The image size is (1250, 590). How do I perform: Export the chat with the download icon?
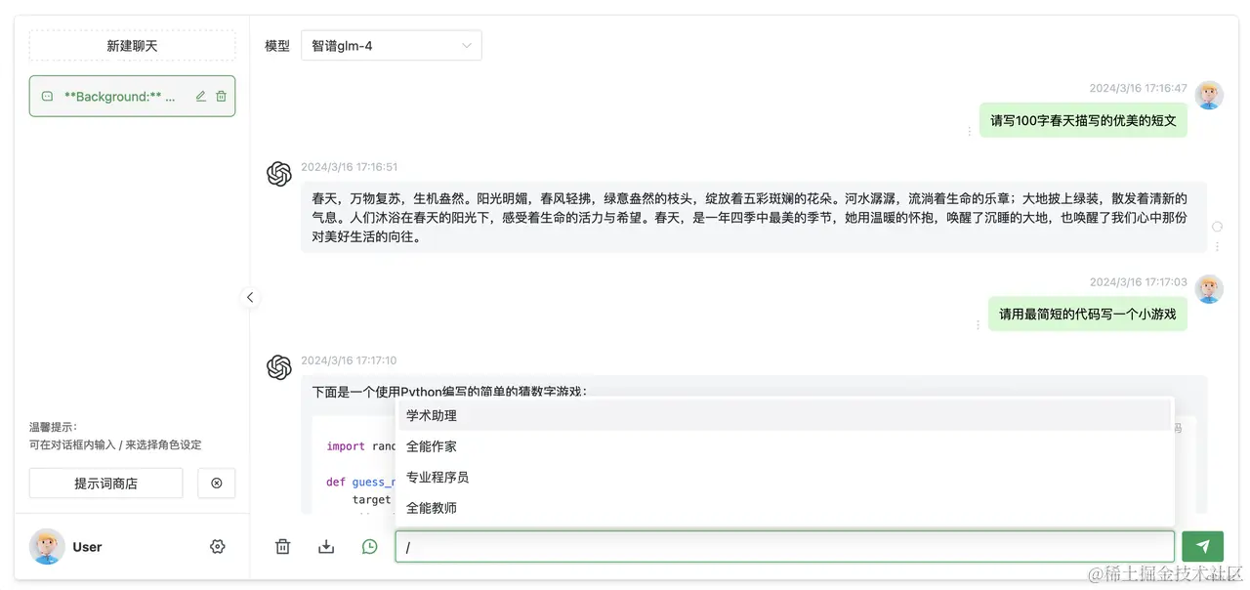pos(326,546)
